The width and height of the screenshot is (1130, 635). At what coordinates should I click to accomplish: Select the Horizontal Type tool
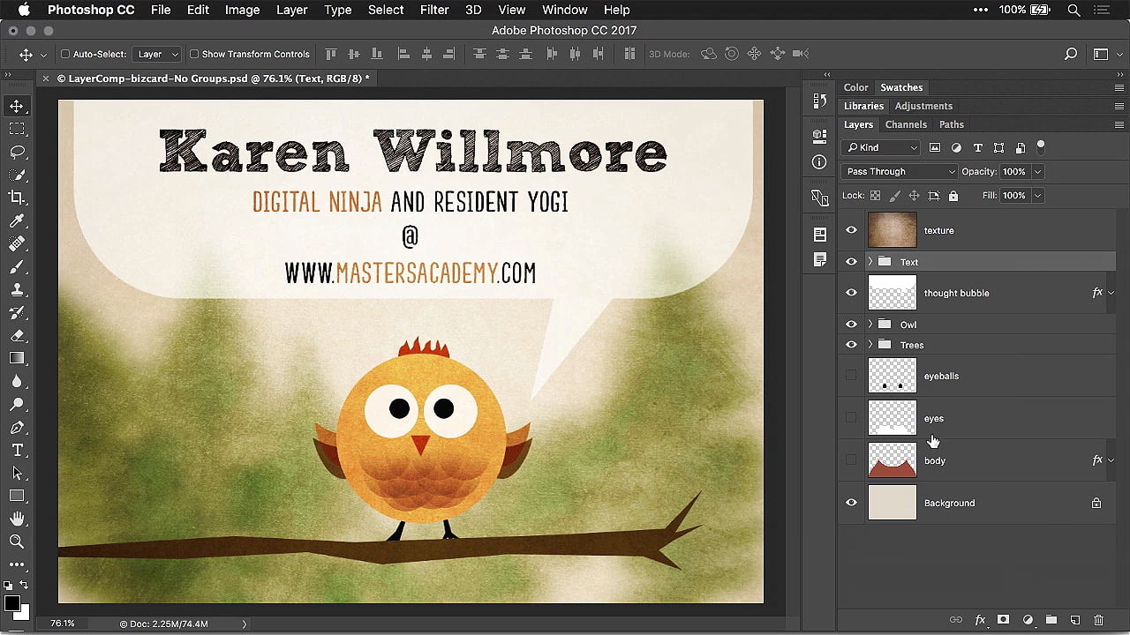point(17,450)
